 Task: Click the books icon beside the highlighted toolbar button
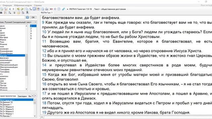tap(38, 9)
